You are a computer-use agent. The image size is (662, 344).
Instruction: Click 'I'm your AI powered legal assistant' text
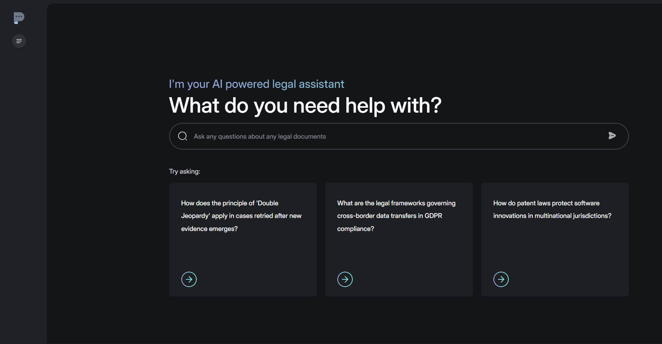[x=257, y=84]
